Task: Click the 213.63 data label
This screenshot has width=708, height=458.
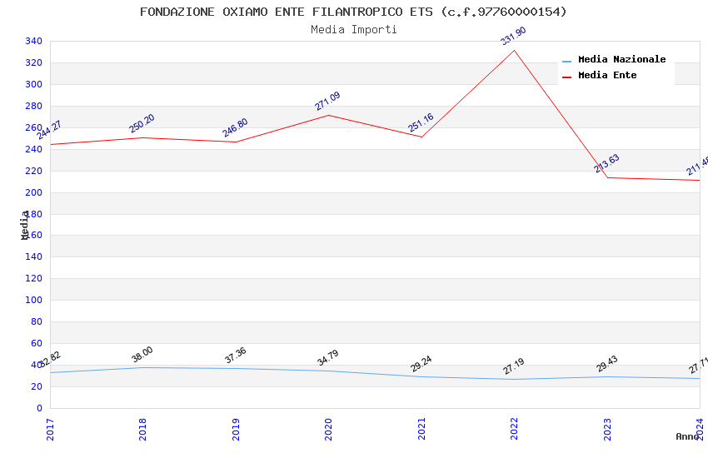Action: 606,163
